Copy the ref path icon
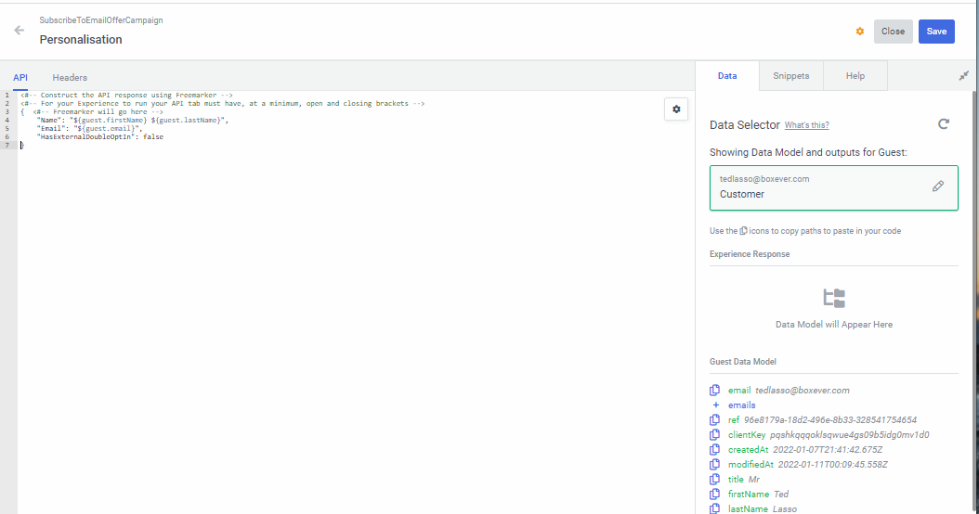The height and width of the screenshot is (514, 979). [x=715, y=420]
